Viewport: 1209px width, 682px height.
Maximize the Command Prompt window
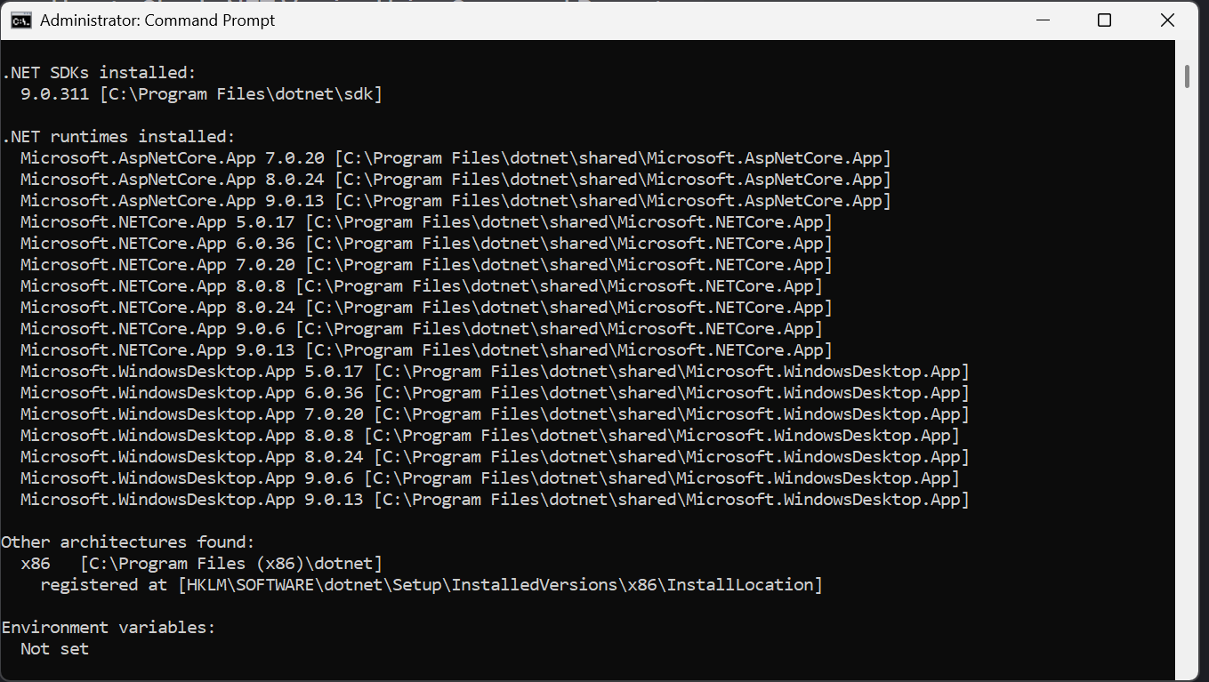pyautogui.click(x=1104, y=20)
